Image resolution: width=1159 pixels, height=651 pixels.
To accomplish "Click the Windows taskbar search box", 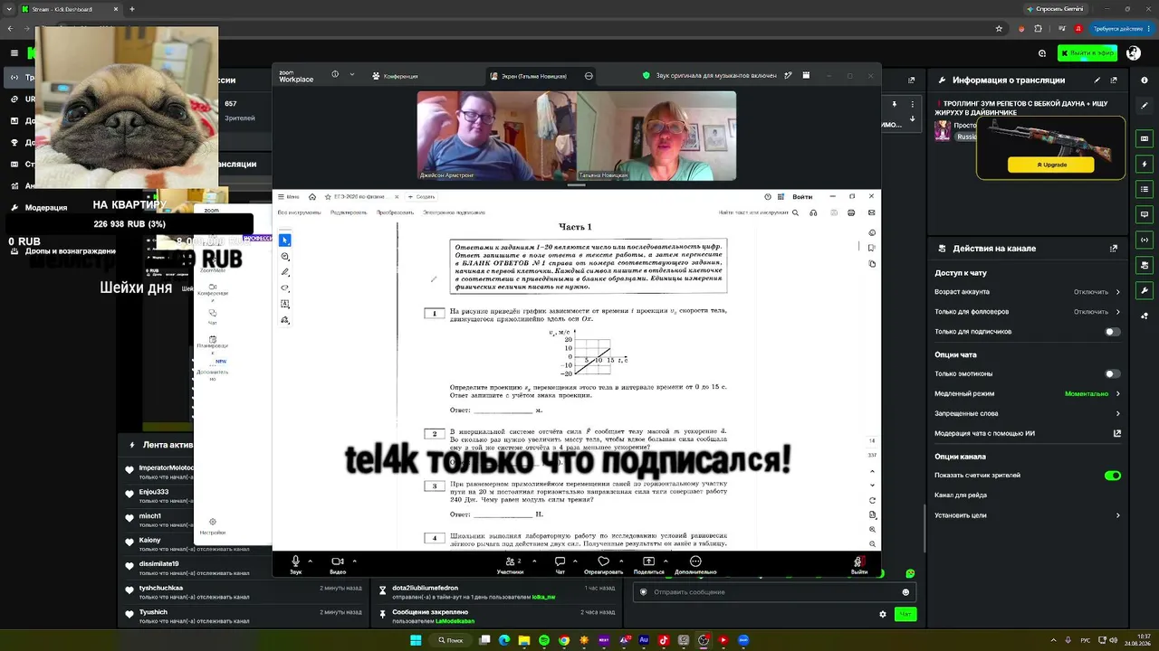I will 451,640.
